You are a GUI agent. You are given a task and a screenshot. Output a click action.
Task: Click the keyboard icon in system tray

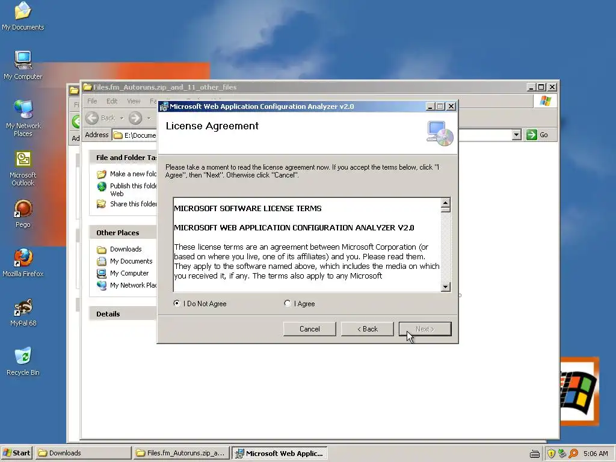(x=535, y=454)
